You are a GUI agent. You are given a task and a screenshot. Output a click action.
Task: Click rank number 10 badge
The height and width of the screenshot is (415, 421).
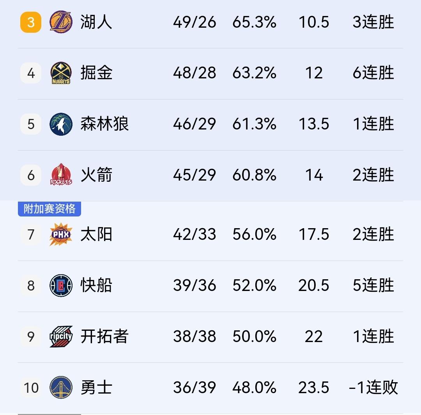tap(30, 388)
